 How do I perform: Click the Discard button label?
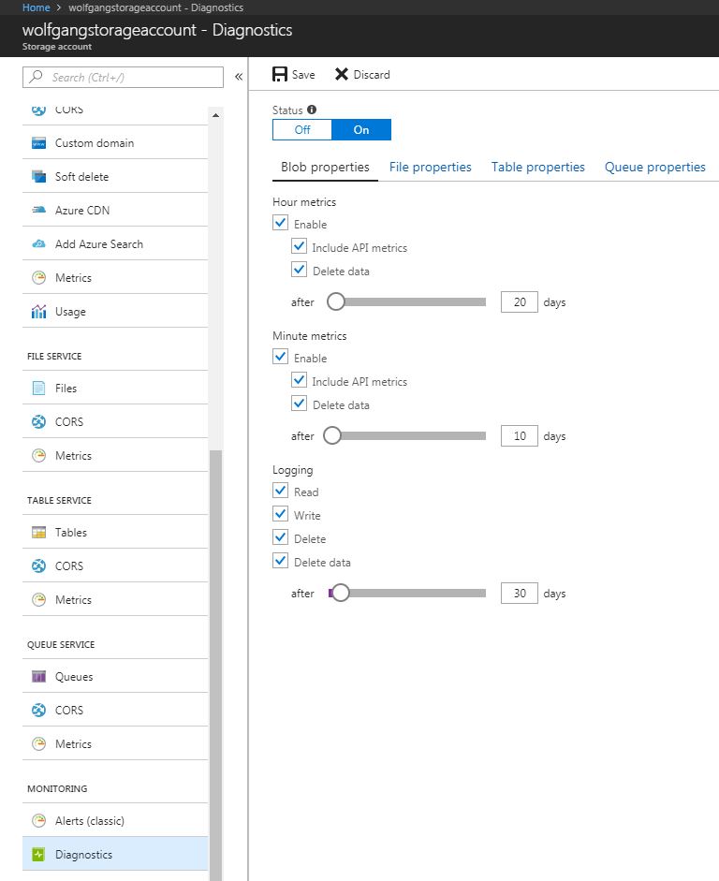372,75
